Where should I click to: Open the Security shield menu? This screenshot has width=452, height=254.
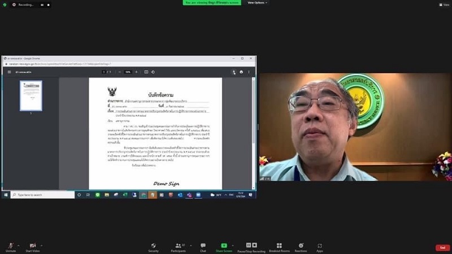[153, 246]
